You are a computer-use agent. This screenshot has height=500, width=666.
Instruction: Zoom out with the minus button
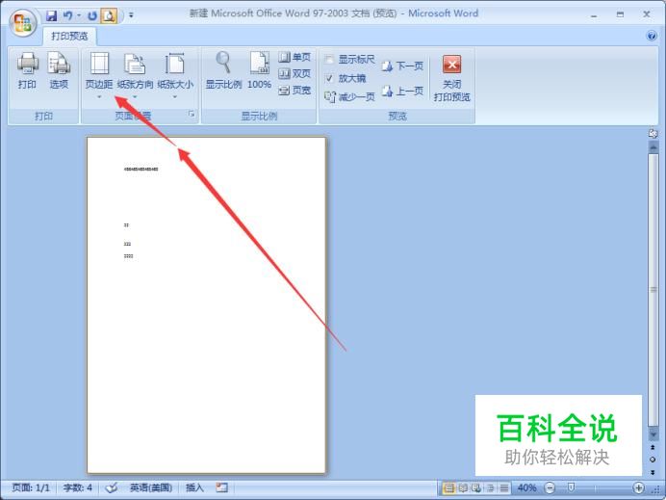click(550, 487)
